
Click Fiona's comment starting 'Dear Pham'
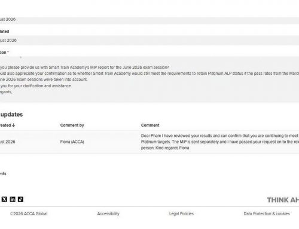220,142
